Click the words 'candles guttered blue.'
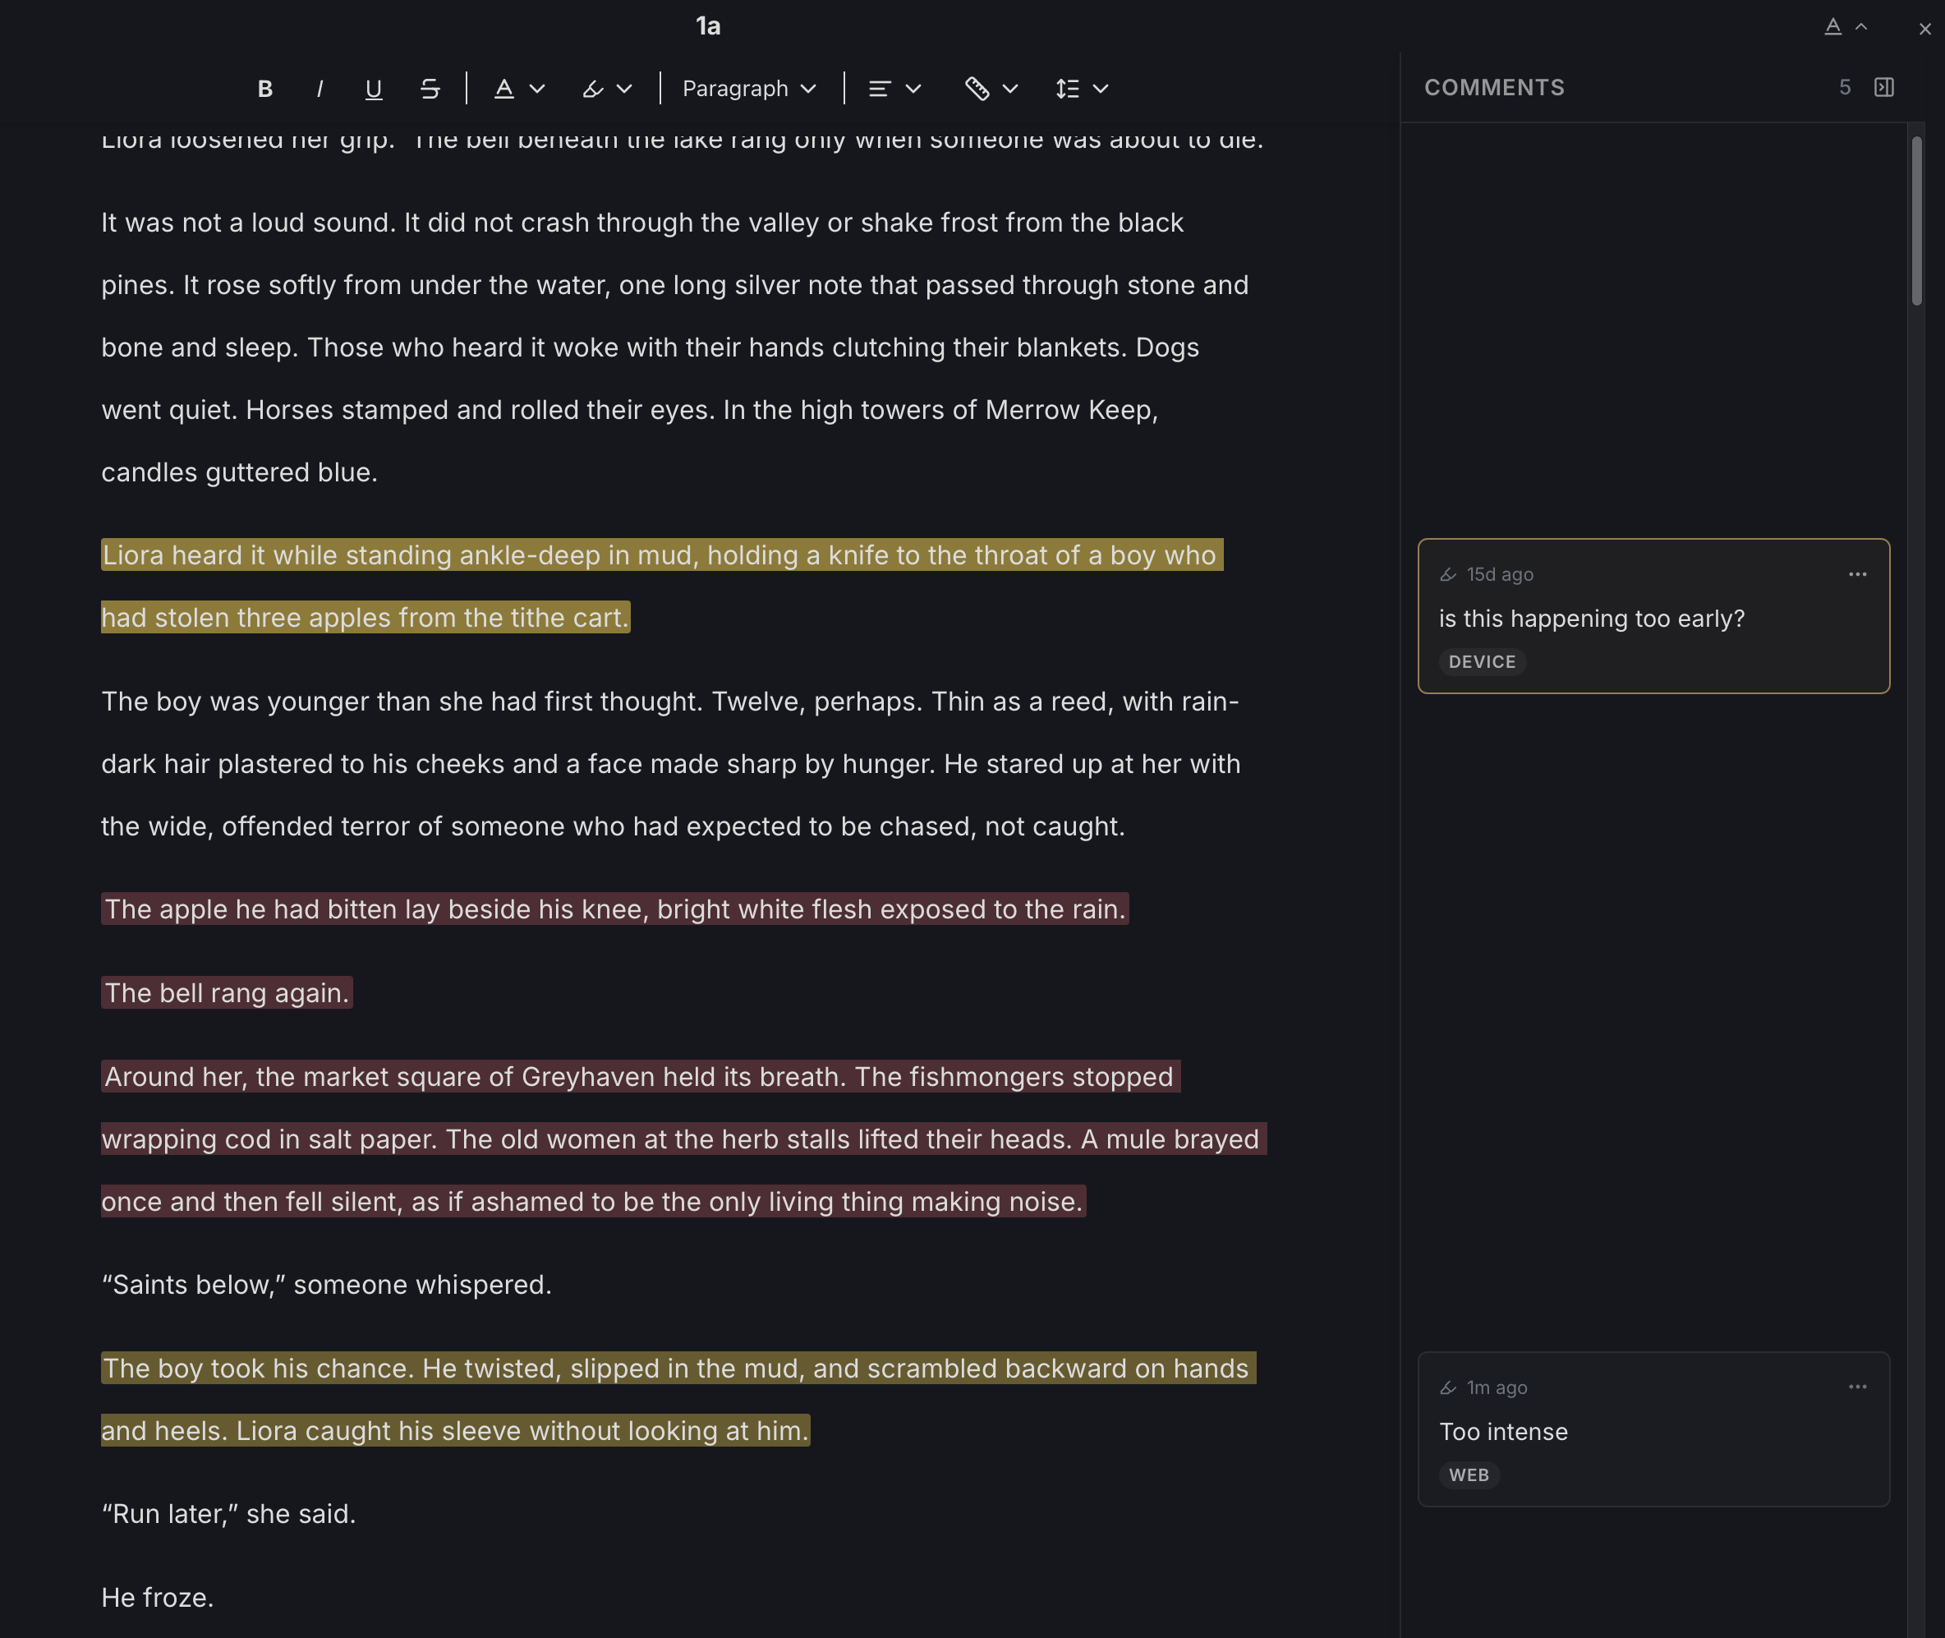Viewport: 1945px width, 1638px height. click(240, 472)
